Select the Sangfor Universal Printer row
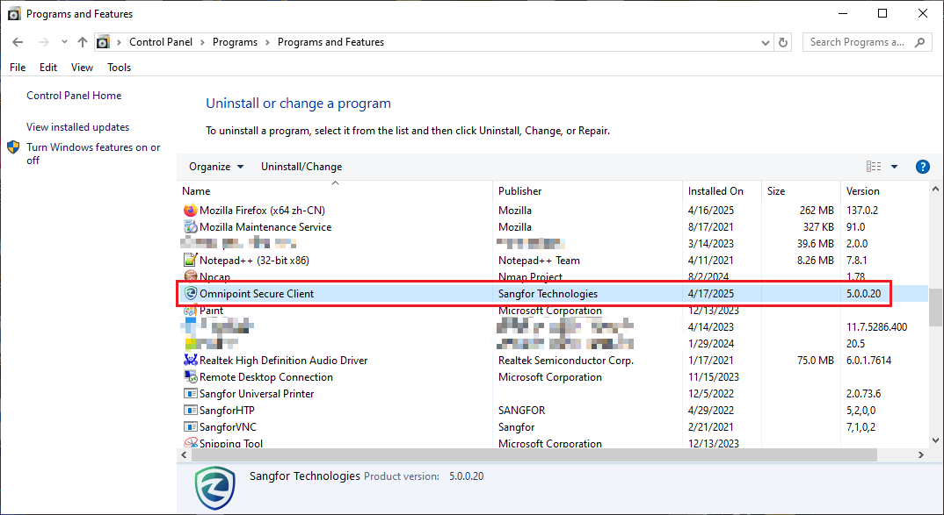This screenshot has width=944, height=515. (x=554, y=394)
